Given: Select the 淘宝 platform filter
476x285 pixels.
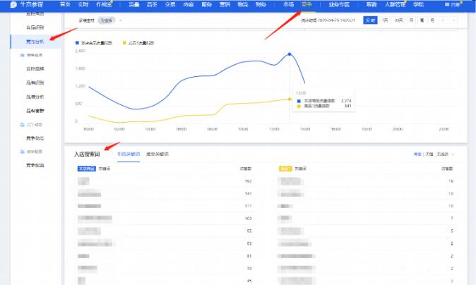Looking at the screenshot, I should (x=417, y=154).
